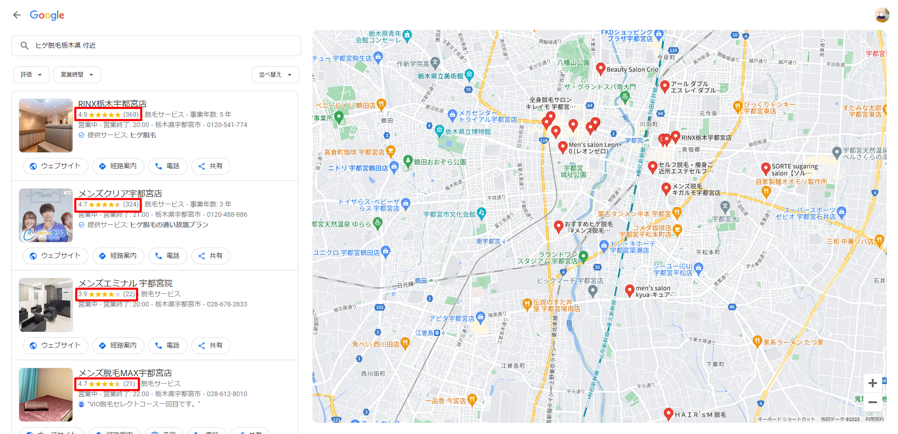Select the men's salon kyua map pin

tap(630, 291)
